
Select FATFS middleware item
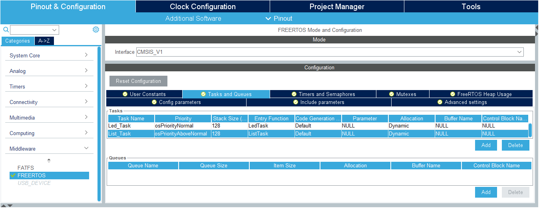26,168
